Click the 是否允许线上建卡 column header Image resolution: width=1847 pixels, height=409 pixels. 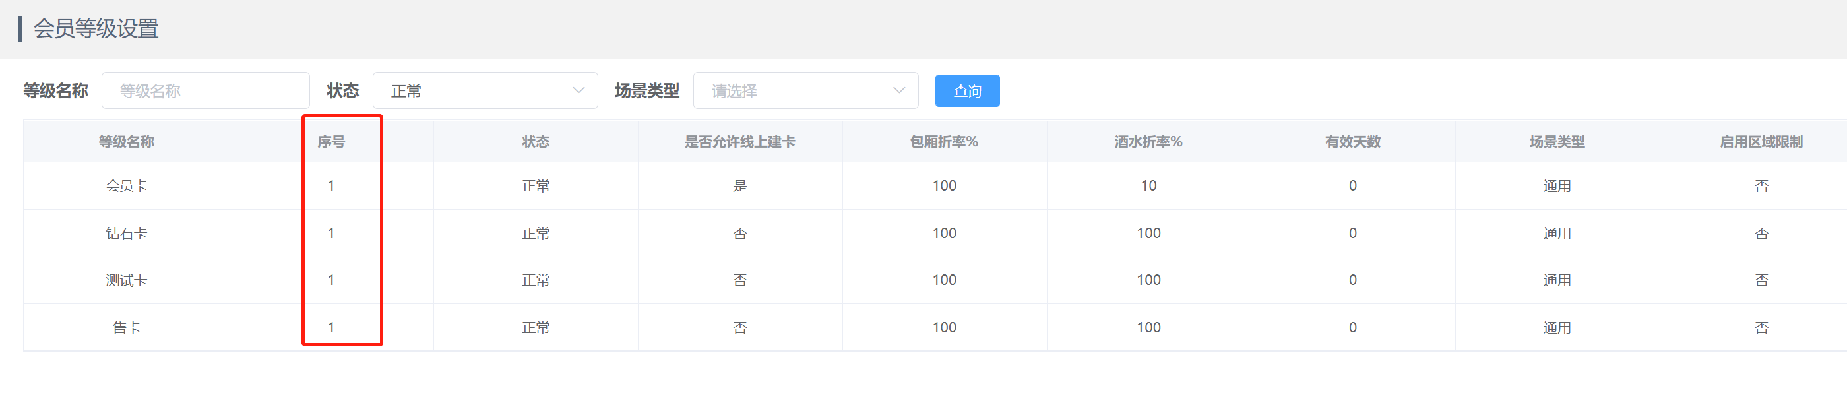[740, 141]
